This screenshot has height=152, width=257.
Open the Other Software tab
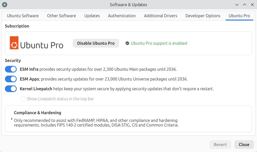tap(61, 16)
